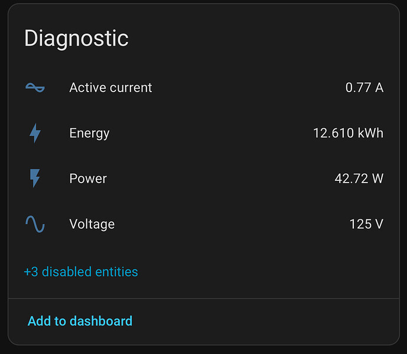
Task: Click the V unit beside Voltage value
Action: pyautogui.click(x=379, y=224)
